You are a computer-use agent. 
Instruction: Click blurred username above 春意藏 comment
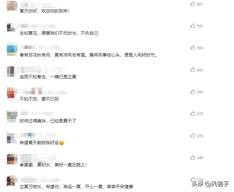[38, 157]
